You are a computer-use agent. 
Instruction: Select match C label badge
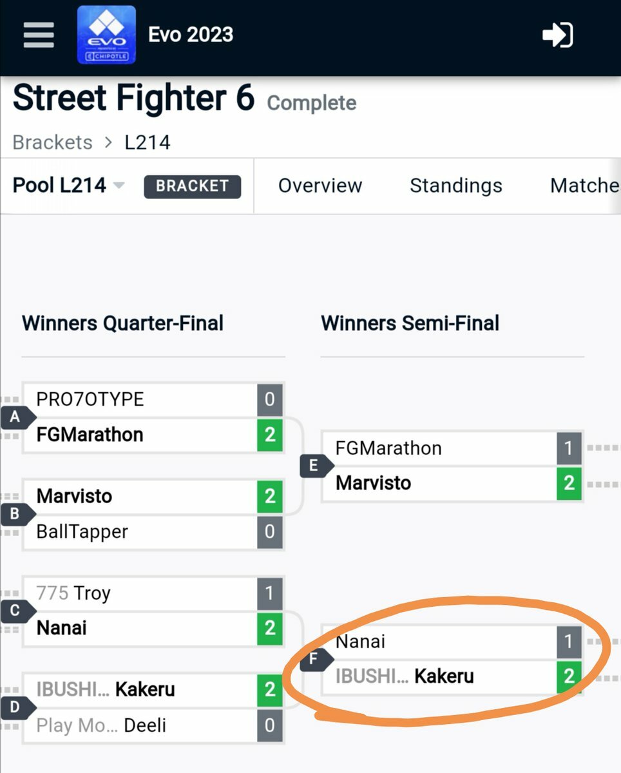[x=16, y=611]
